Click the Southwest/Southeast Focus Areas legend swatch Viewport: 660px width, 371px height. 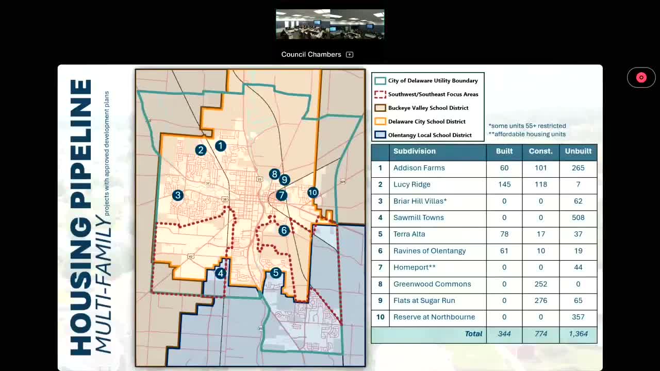coord(380,94)
